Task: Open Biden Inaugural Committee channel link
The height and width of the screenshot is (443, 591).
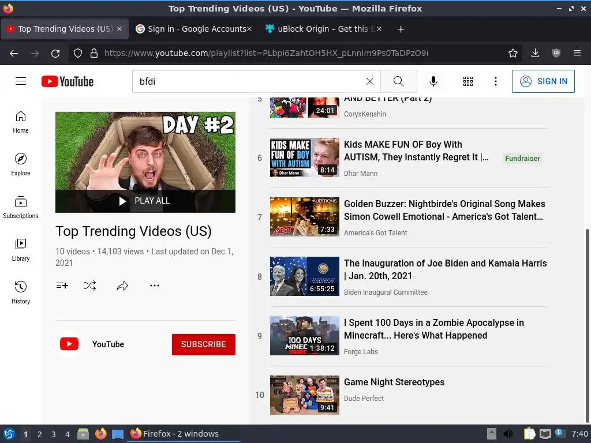Action: tap(386, 292)
